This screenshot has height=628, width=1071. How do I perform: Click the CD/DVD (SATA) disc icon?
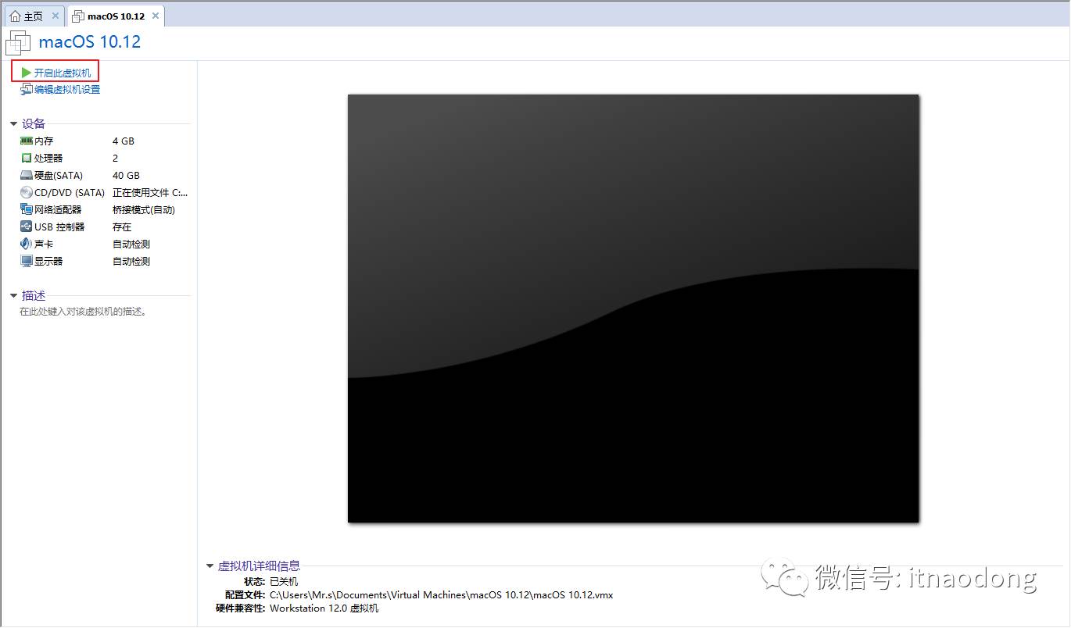click(x=27, y=193)
